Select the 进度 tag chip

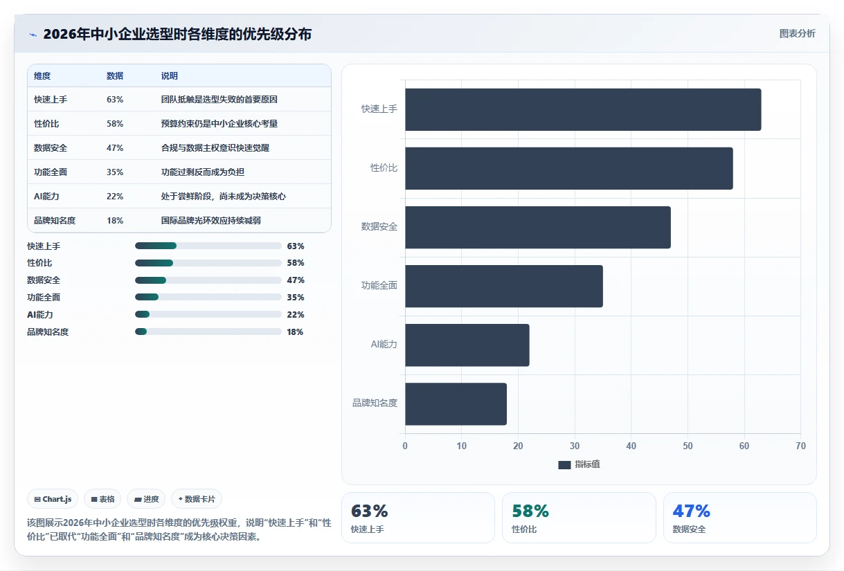(x=146, y=499)
